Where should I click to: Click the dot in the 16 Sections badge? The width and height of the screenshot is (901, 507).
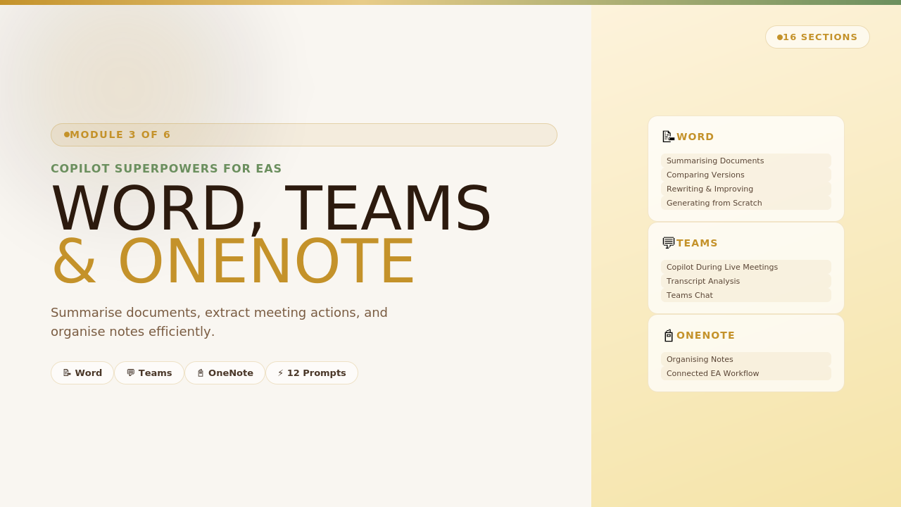tap(779, 37)
